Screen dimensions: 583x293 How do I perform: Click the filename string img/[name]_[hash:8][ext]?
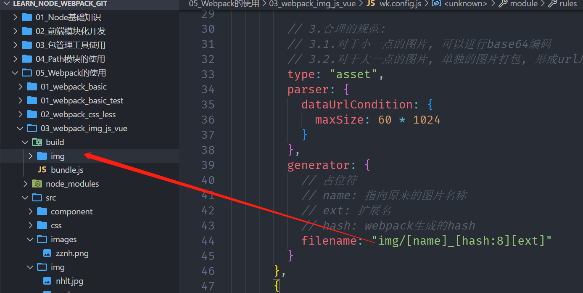point(462,241)
